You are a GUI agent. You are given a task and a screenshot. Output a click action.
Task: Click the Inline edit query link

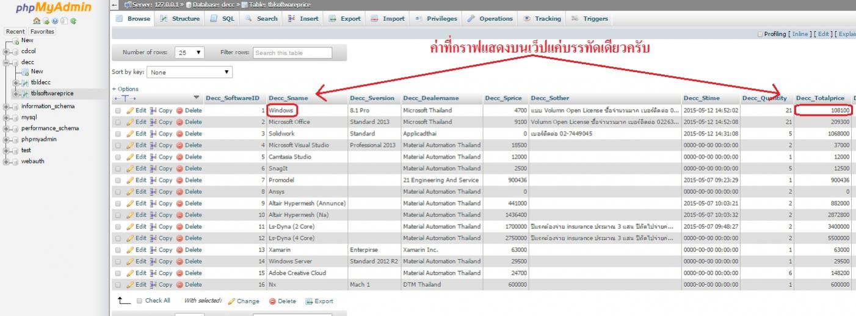click(800, 34)
